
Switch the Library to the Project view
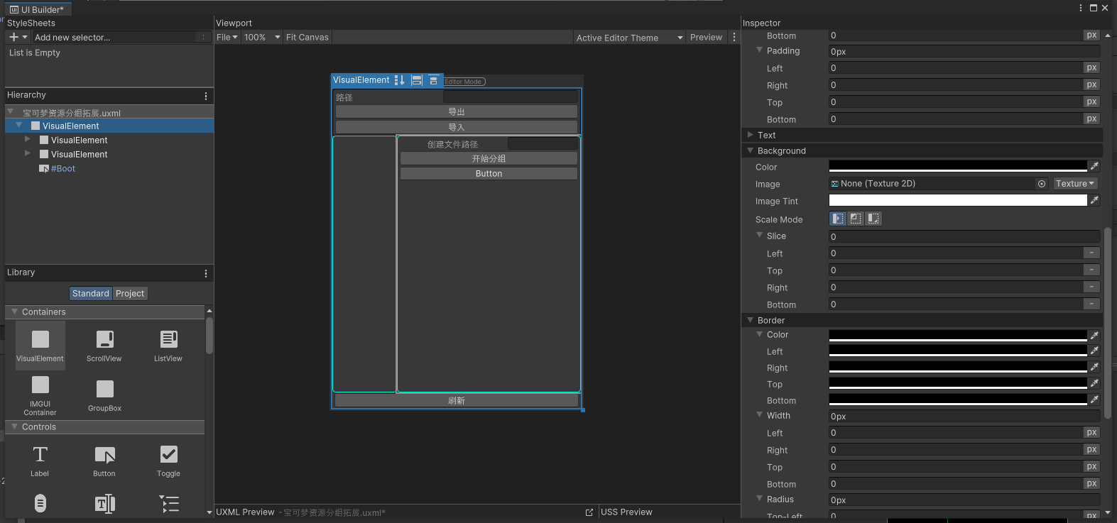pos(130,294)
